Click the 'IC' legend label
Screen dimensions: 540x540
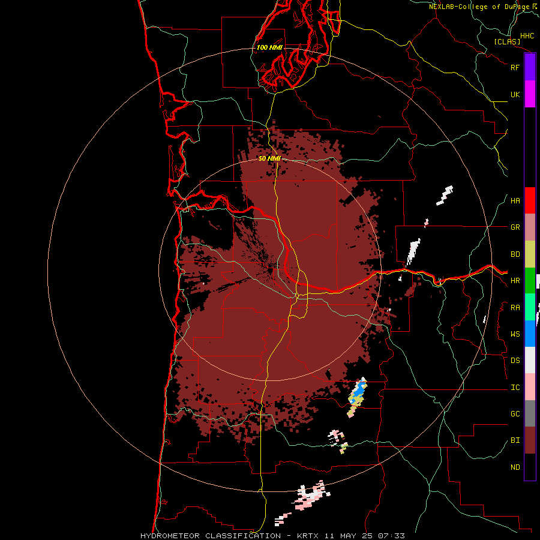515,388
